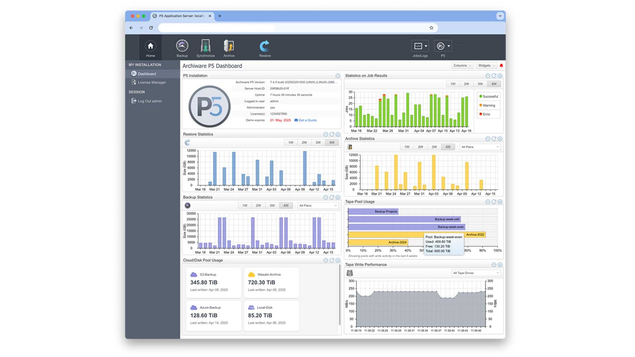635x357 pixels.
Task: Open License Manager in the sidebar
Action: 152,82
